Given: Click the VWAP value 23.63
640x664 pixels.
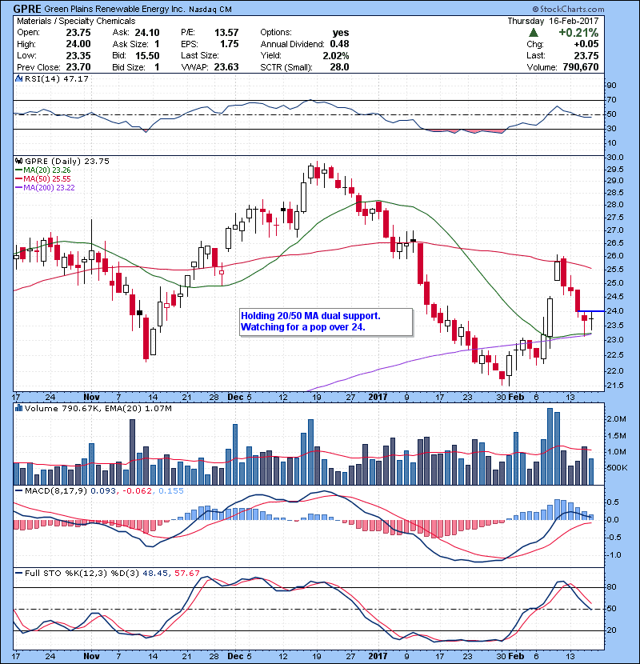Looking at the screenshot, I should [x=226, y=67].
